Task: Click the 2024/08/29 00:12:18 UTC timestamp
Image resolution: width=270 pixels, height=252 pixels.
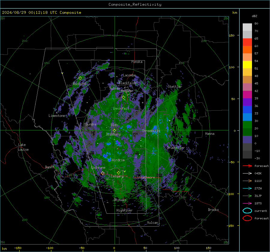Action: point(30,12)
